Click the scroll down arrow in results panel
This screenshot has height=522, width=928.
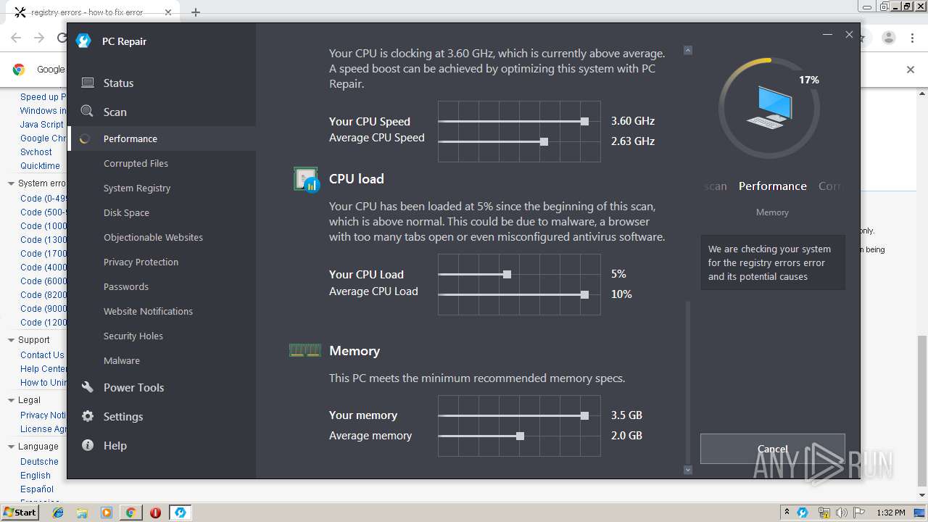(x=688, y=470)
